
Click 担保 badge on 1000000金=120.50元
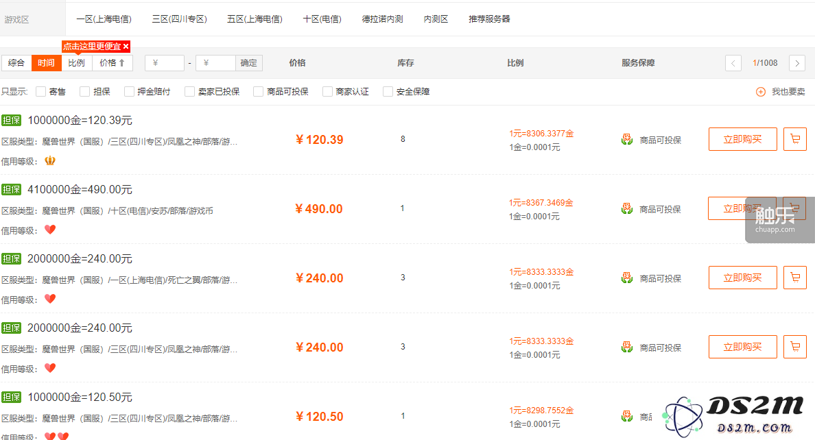(11, 397)
